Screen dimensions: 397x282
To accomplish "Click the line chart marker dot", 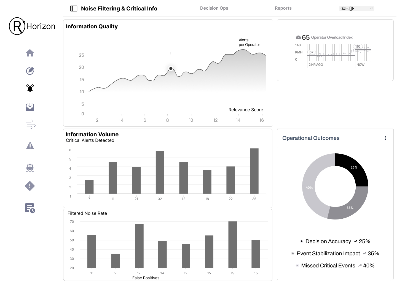I will (171, 69).
